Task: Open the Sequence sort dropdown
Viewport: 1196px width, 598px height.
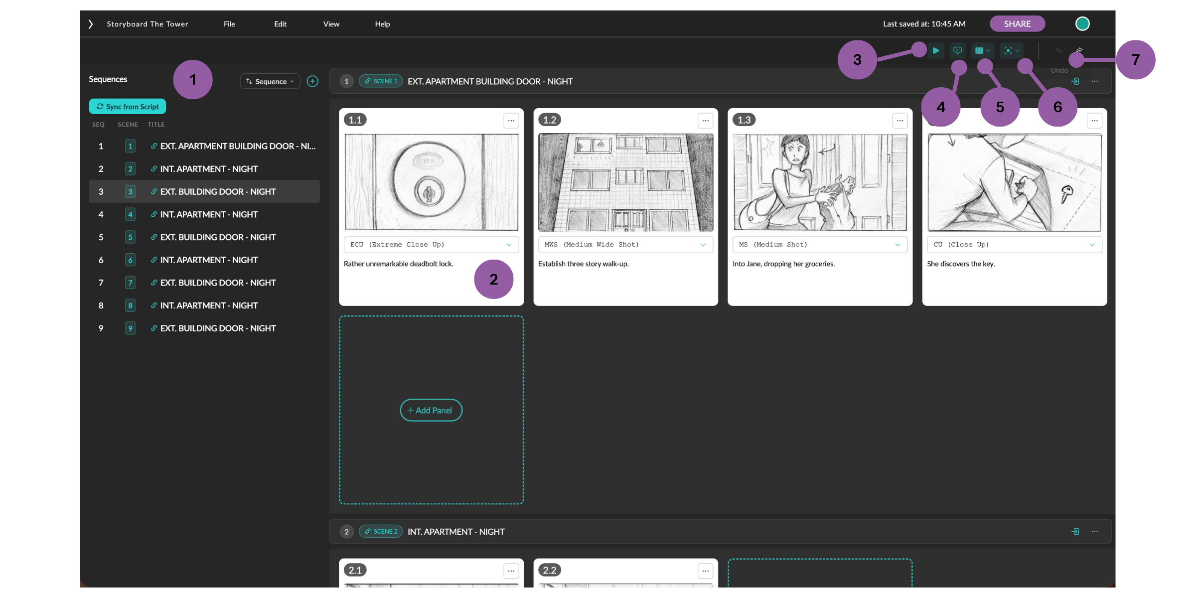Action: pyautogui.click(x=270, y=81)
